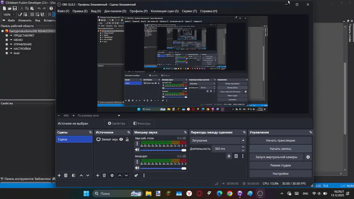Remove selected scene with trash icon

click(66, 175)
